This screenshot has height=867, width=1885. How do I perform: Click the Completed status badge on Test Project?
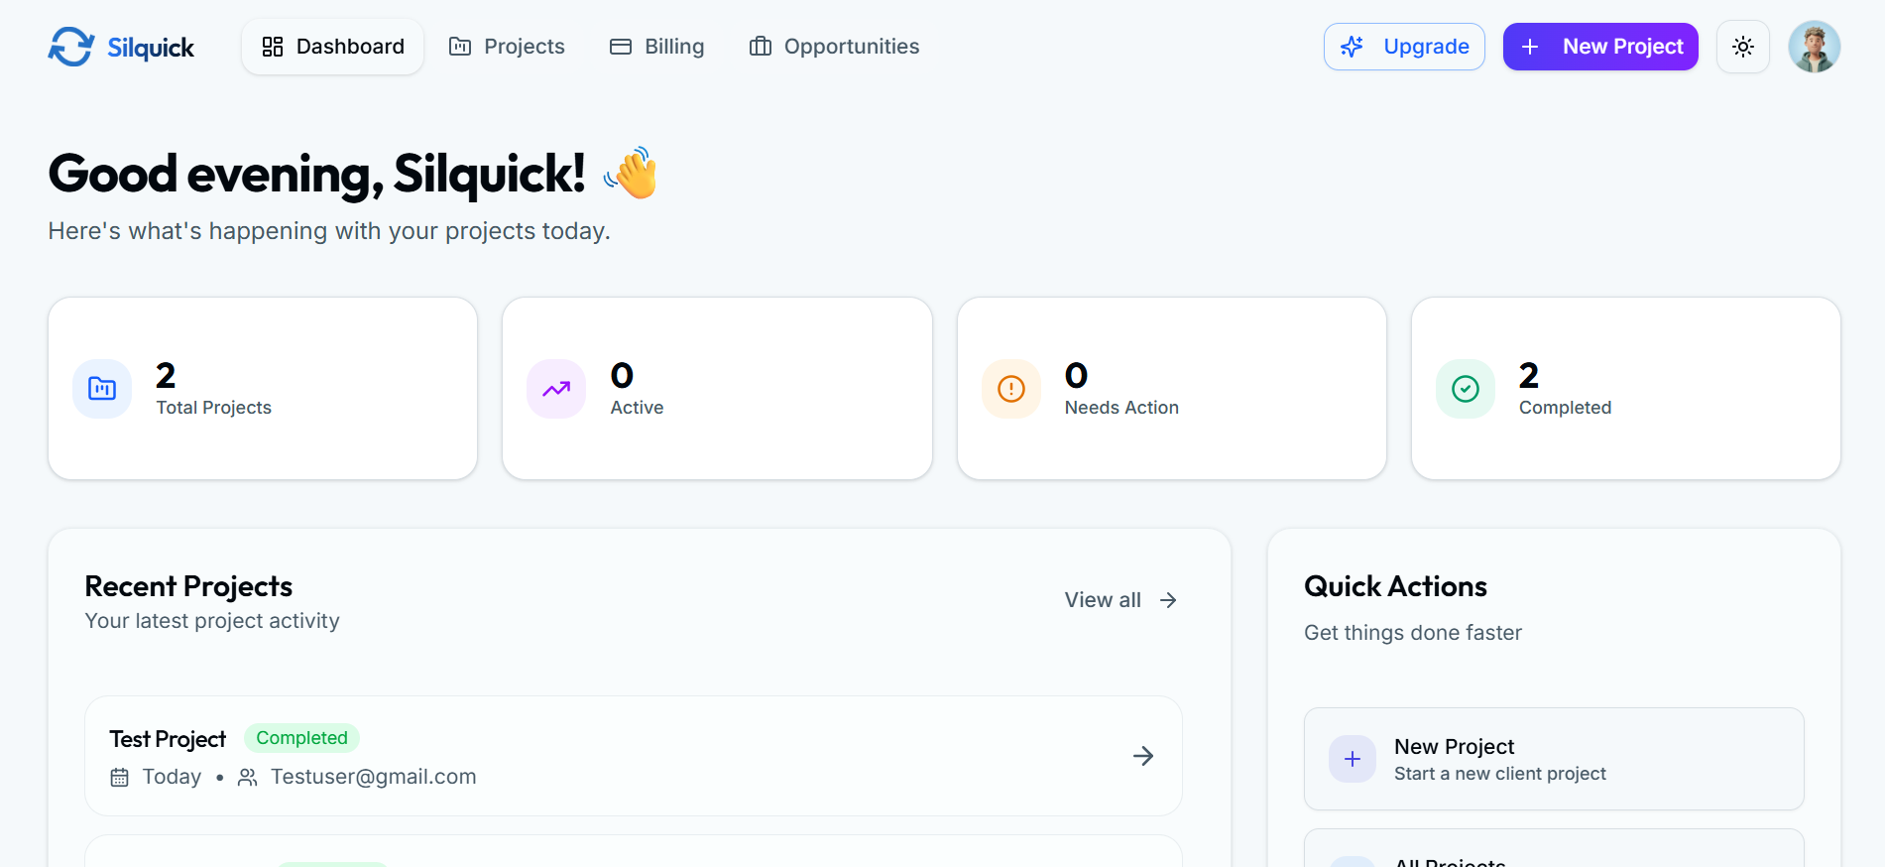tap(301, 737)
